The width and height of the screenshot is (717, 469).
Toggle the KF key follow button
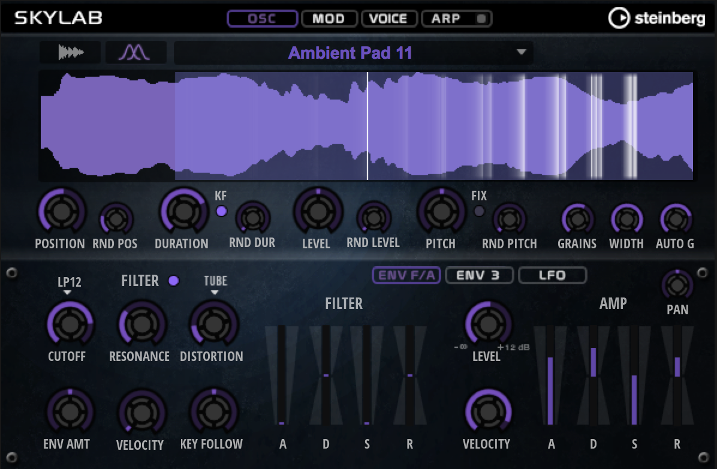point(222,211)
